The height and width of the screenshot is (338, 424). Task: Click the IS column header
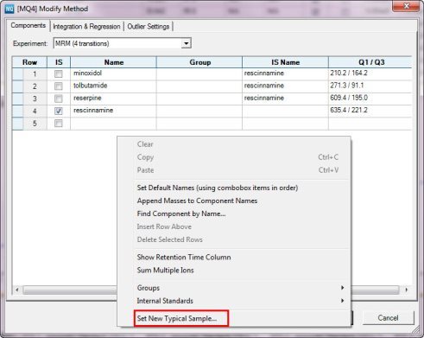point(59,62)
